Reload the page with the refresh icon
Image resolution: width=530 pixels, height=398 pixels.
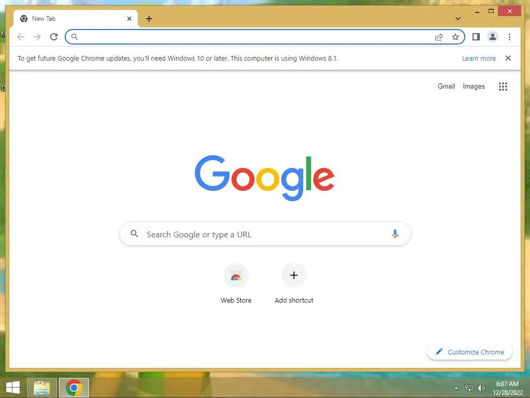[54, 37]
